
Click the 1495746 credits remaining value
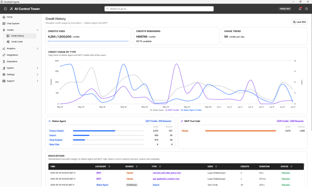(x=142, y=37)
